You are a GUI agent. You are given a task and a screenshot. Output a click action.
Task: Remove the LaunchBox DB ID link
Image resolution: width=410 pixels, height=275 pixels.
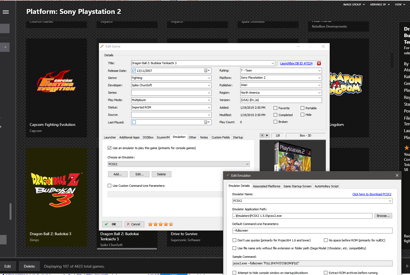pos(319,63)
